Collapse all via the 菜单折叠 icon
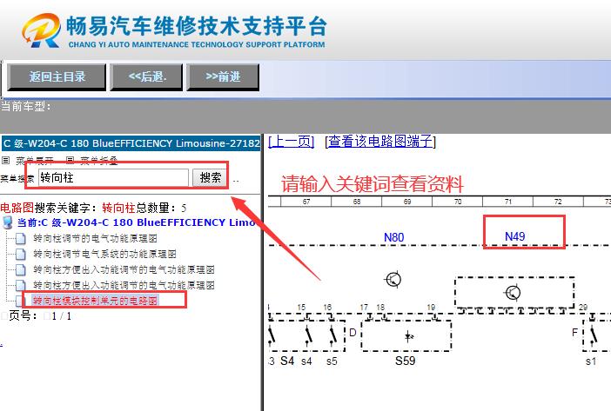This screenshot has height=411, width=611. pos(70,160)
